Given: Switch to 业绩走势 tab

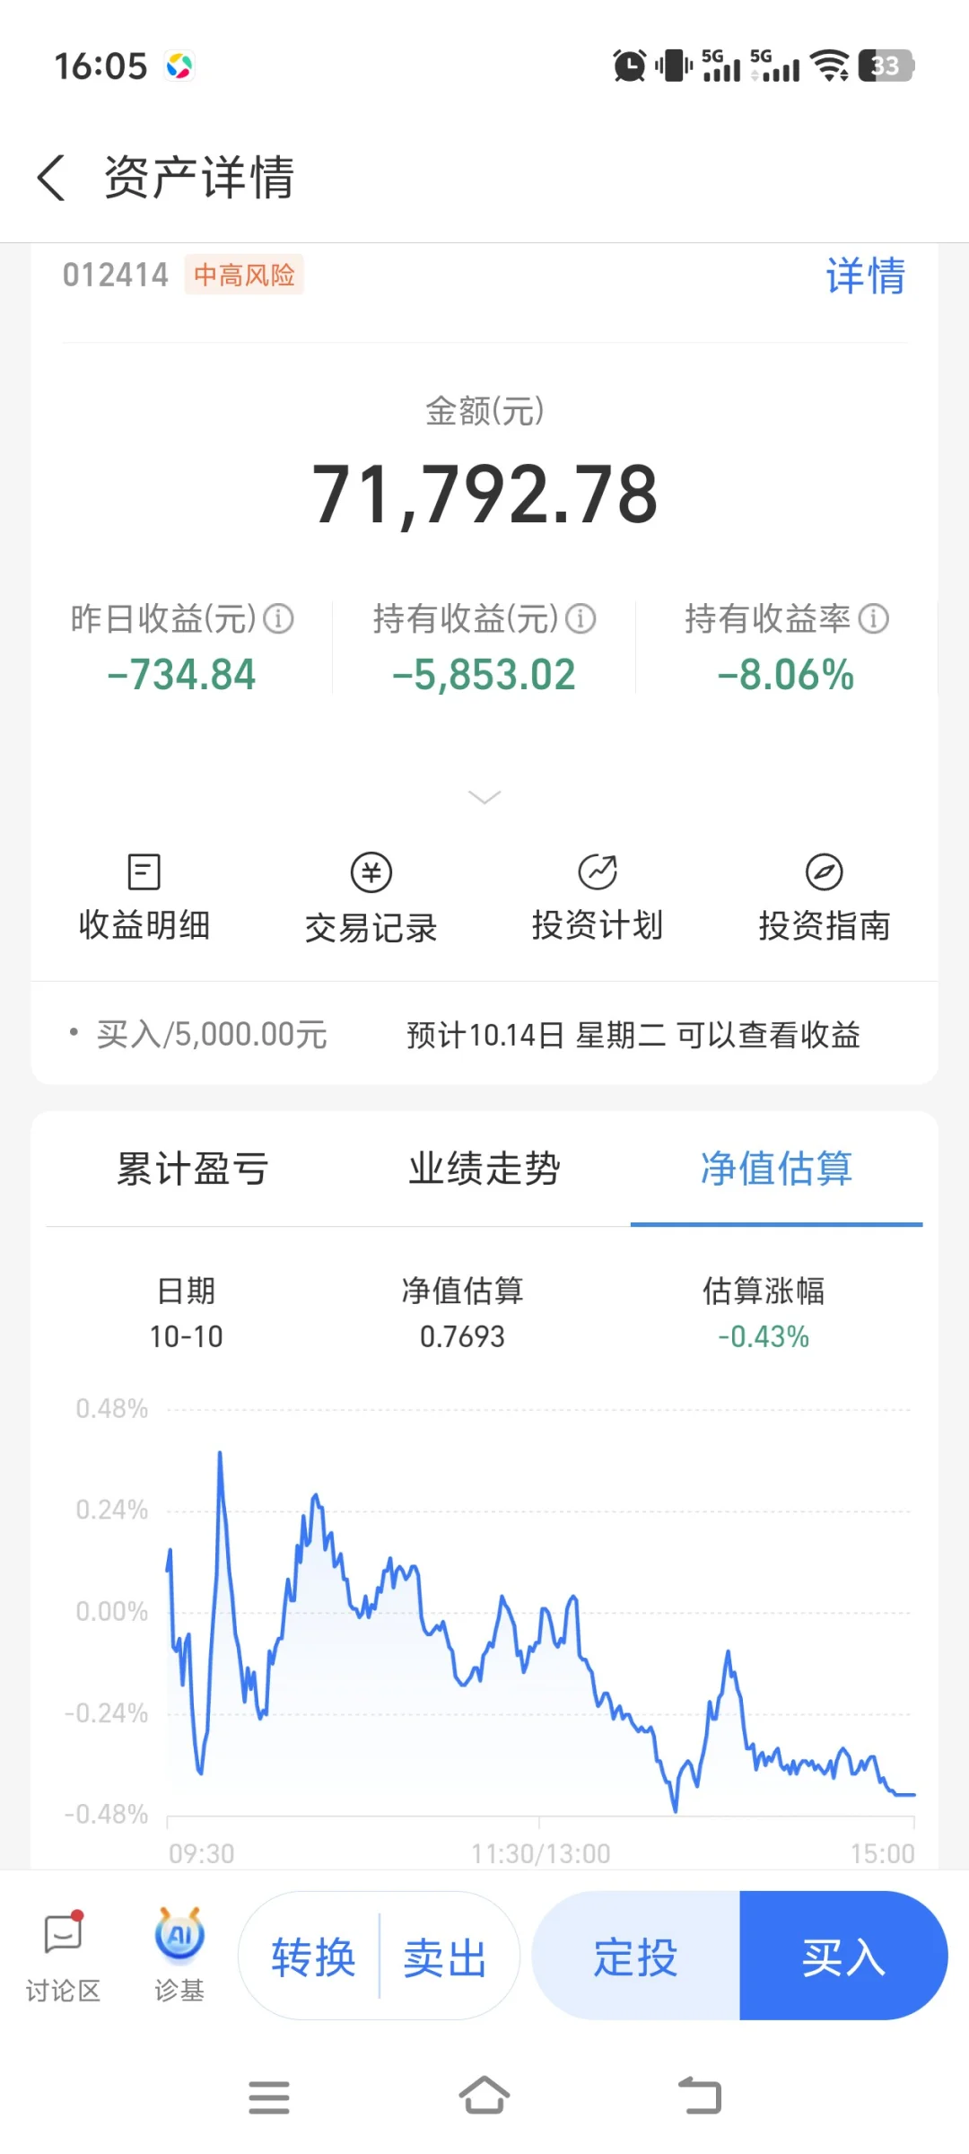Looking at the screenshot, I should (x=484, y=1169).
